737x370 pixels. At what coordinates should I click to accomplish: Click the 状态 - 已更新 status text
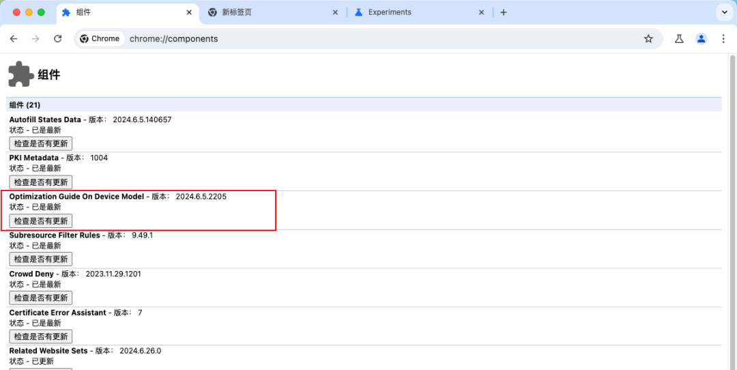tap(31, 361)
